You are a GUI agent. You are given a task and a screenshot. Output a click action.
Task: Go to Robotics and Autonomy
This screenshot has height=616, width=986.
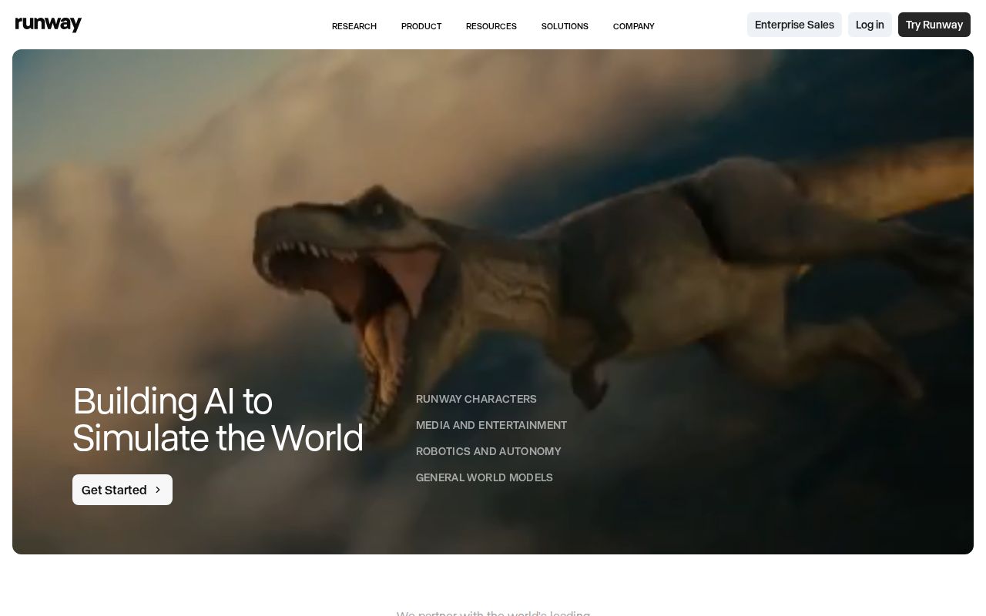point(488,451)
